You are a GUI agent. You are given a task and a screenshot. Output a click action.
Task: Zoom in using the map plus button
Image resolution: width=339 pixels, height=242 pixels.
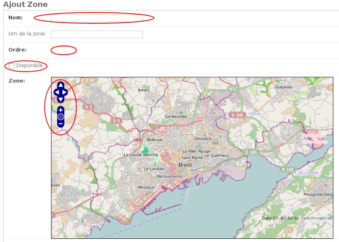pos(61,110)
